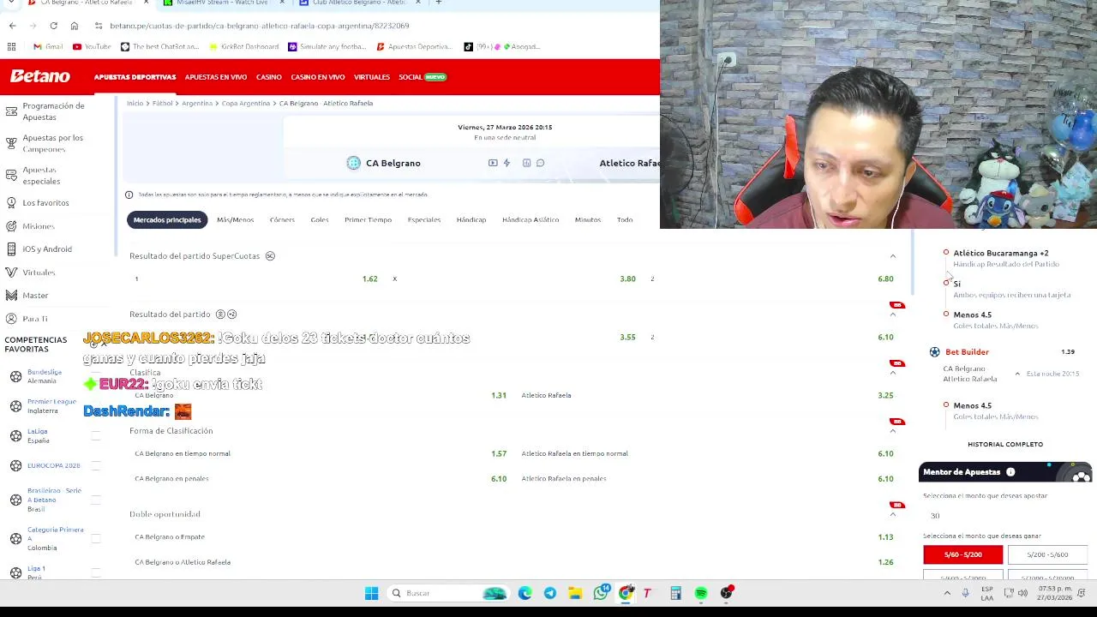Select Menos 4.5 marker under Bet Builder

[946, 404]
